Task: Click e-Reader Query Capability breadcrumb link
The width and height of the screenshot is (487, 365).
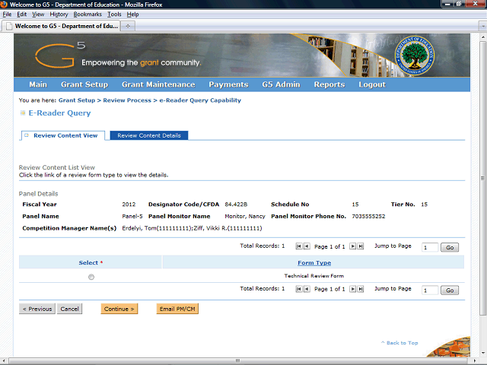Action: coord(200,100)
